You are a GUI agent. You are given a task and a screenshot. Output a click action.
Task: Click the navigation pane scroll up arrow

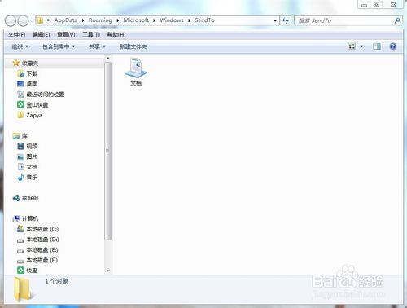pyautogui.click(x=108, y=58)
